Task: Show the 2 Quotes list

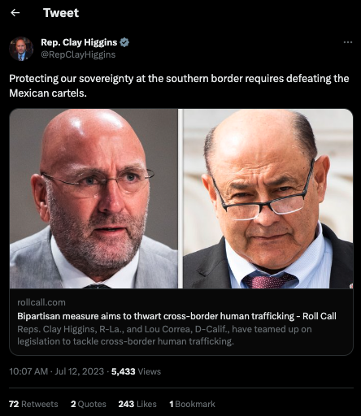Action: (x=89, y=404)
